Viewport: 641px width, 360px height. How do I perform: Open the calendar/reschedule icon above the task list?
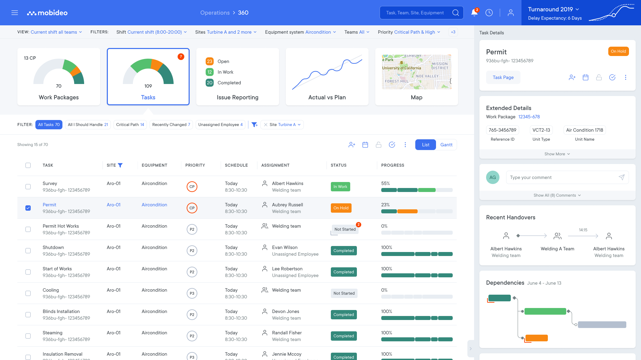[365, 145]
